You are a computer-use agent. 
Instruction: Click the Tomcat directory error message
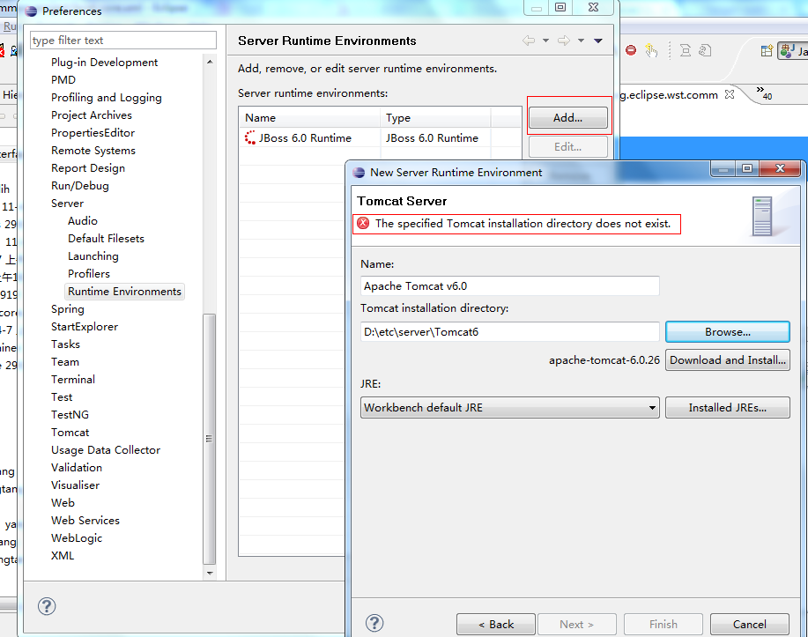point(516,224)
